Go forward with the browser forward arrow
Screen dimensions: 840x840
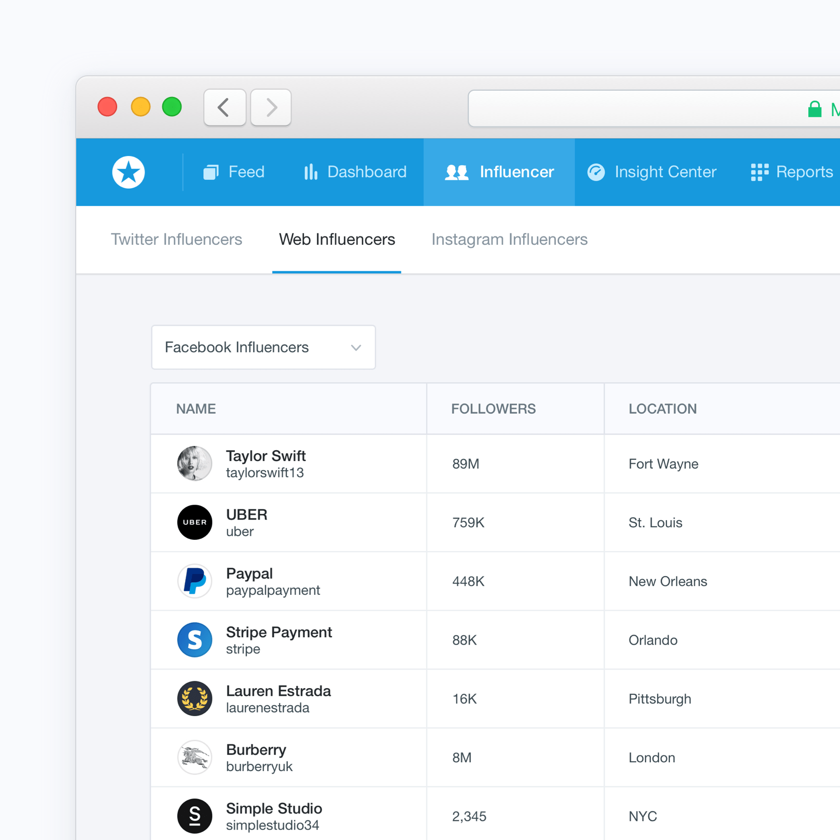[x=271, y=107]
